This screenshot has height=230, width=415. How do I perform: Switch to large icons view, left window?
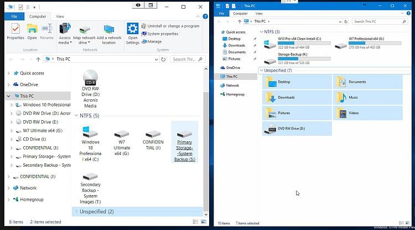(x=204, y=222)
